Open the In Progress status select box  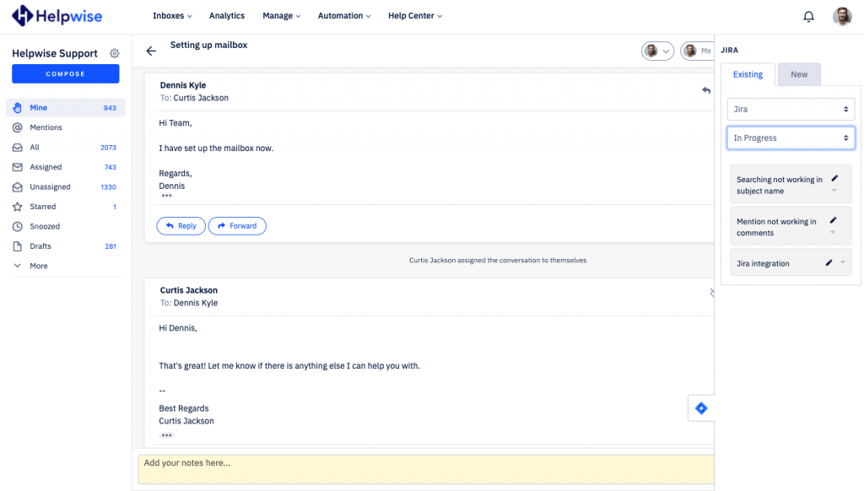click(791, 138)
